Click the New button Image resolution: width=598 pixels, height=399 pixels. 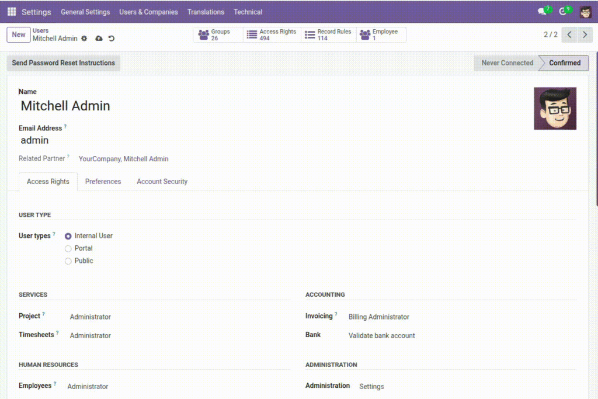click(x=19, y=34)
